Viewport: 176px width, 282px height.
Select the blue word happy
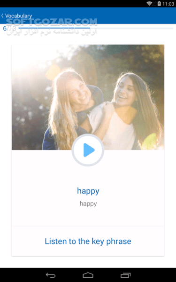88,191
